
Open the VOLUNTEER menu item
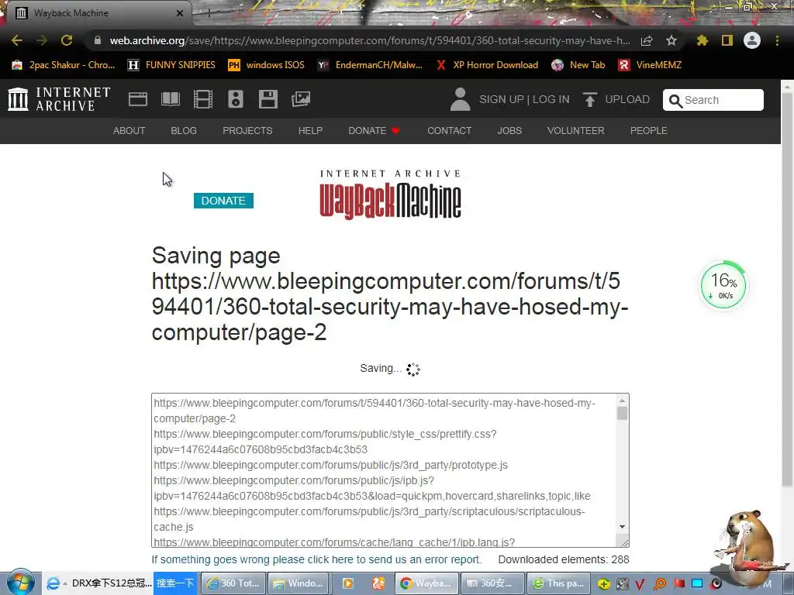pos(576,130)
